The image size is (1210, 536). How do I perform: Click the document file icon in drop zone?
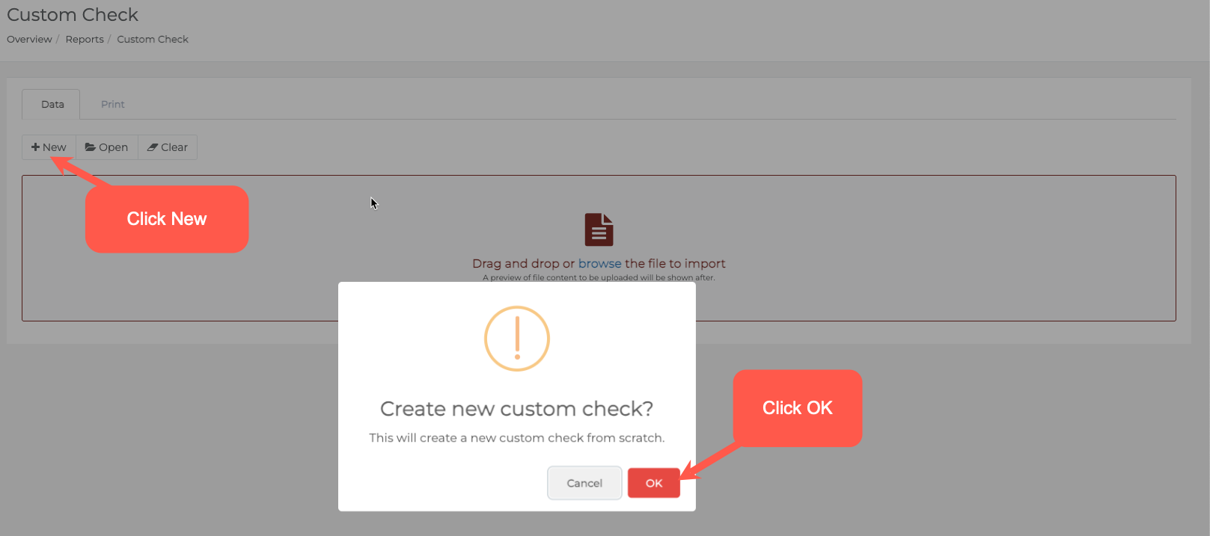[599, 230]
